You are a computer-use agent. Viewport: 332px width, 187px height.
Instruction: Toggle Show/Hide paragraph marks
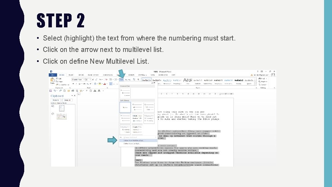[x=138, y=80]
